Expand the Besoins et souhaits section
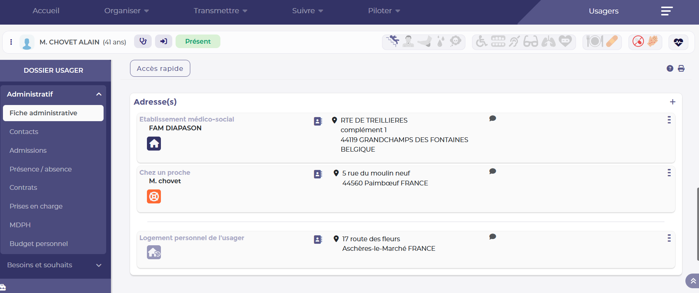 [98, 265]
